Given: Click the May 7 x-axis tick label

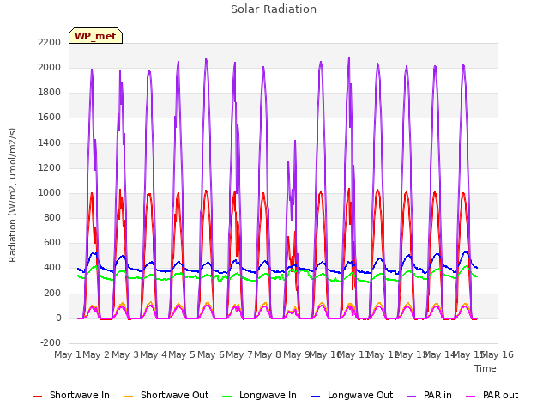Looking at the screenshot, I should (x=239, y=354).
